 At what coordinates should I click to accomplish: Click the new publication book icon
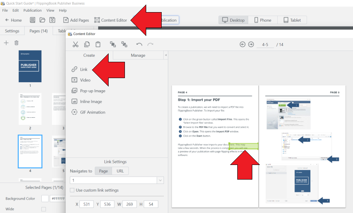[33, 20]
